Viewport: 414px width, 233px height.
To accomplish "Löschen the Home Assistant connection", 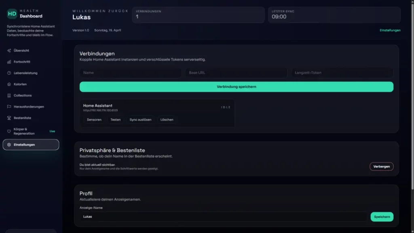I will 167,120.
